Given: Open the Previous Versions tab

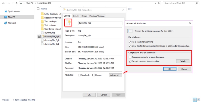Looking at the screenshot, I should (x=97, y=16).
